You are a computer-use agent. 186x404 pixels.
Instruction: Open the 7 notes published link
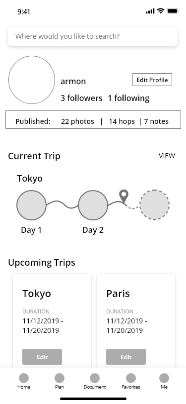156,121
